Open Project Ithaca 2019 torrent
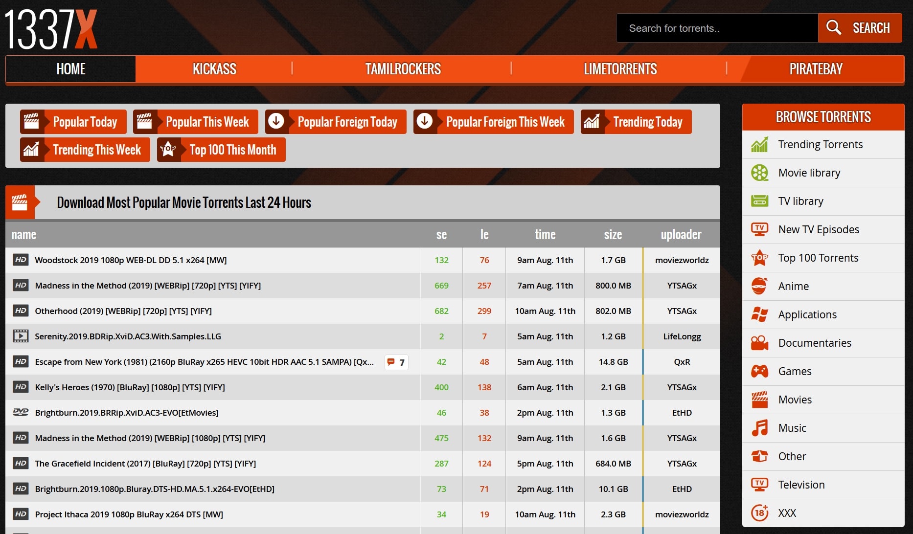The height and width of the screenshot is (534, 913). [x=129, y=514]
